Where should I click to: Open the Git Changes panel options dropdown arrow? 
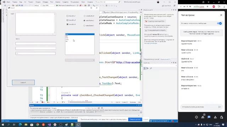172,10
